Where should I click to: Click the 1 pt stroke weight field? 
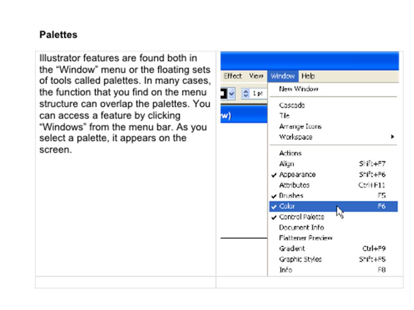(258, 93)
